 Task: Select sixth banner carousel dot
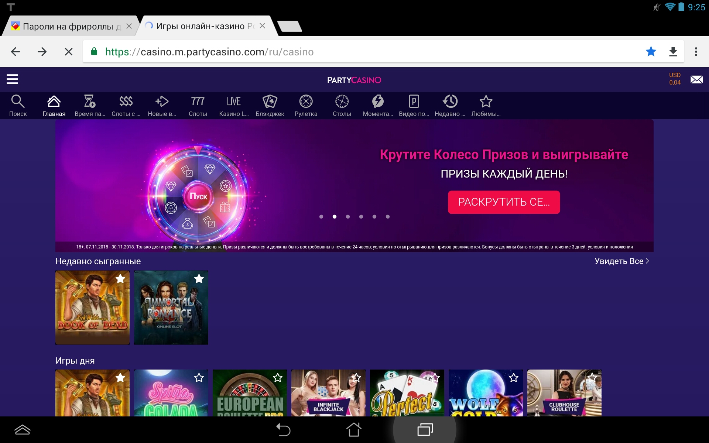tap(388, 217)
